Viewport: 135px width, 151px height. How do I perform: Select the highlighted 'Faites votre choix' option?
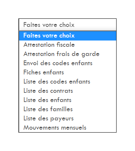(x=67, y=36)
